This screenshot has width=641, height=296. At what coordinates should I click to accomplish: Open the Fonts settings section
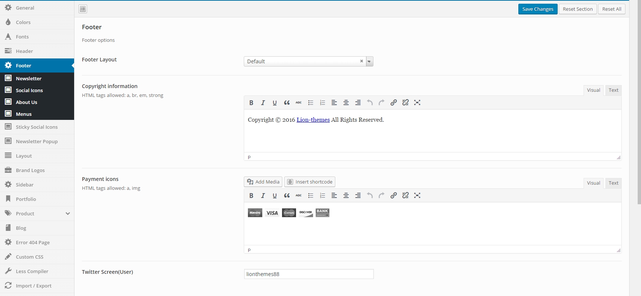click(37, 37)
